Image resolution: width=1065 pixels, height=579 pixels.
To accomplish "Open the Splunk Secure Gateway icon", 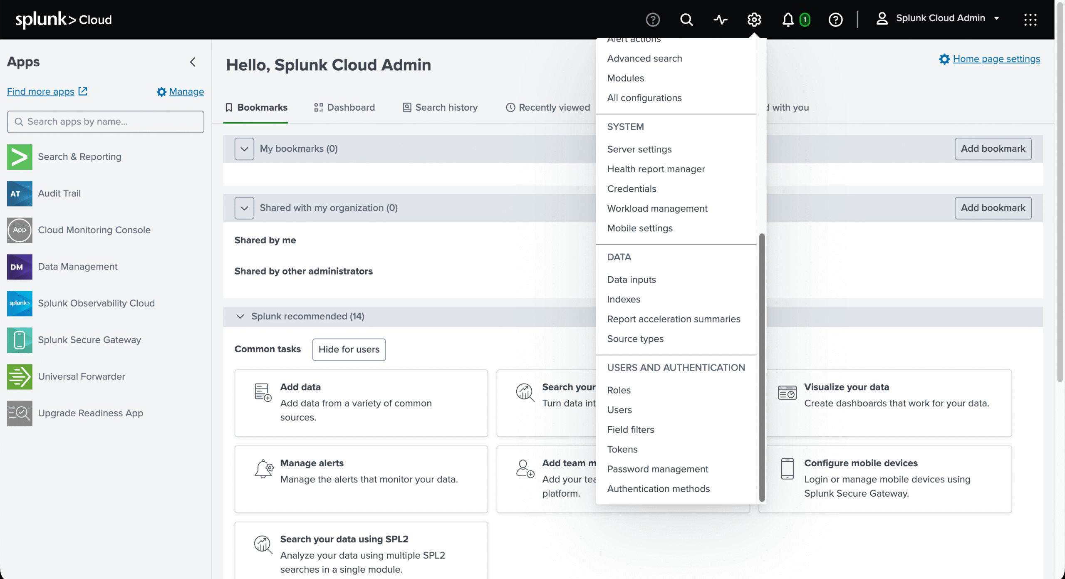I will [x=20, y=340].
